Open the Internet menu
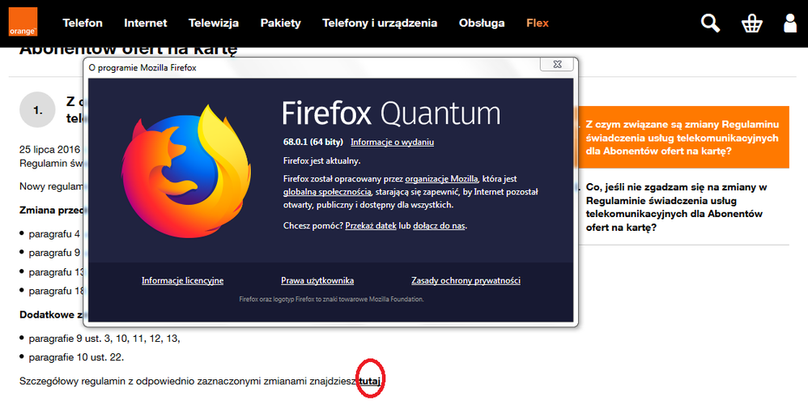 click(x=145, y=23)
